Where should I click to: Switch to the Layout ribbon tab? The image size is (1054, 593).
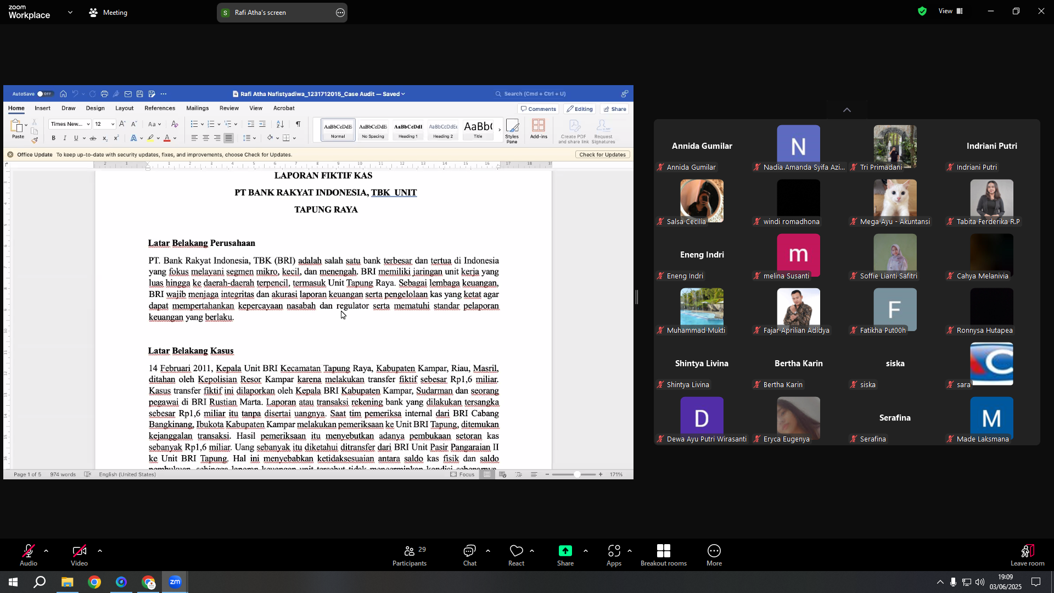click(x=124, y=109)
